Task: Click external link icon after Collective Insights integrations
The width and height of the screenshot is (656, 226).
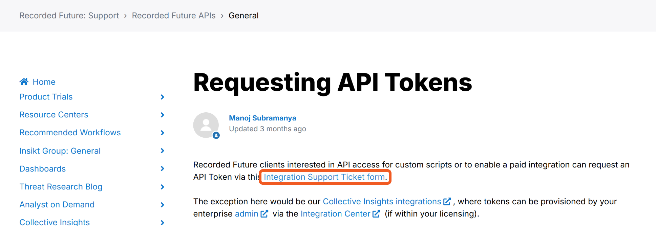Action: pos(447,202)
